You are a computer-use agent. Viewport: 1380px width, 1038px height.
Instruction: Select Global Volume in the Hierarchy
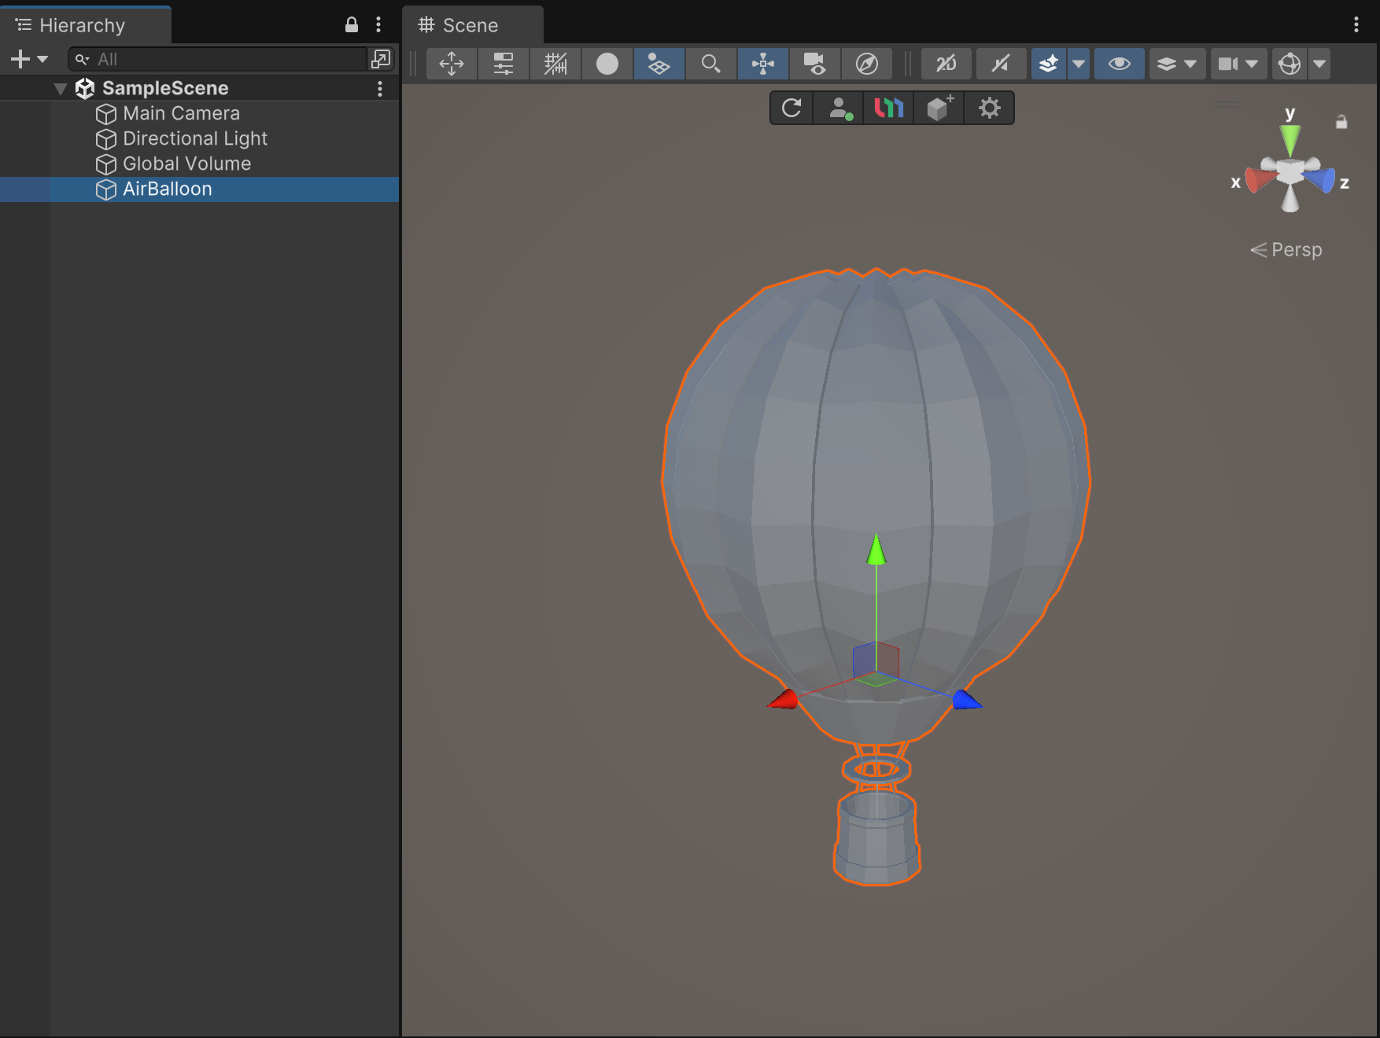point(199,164)
